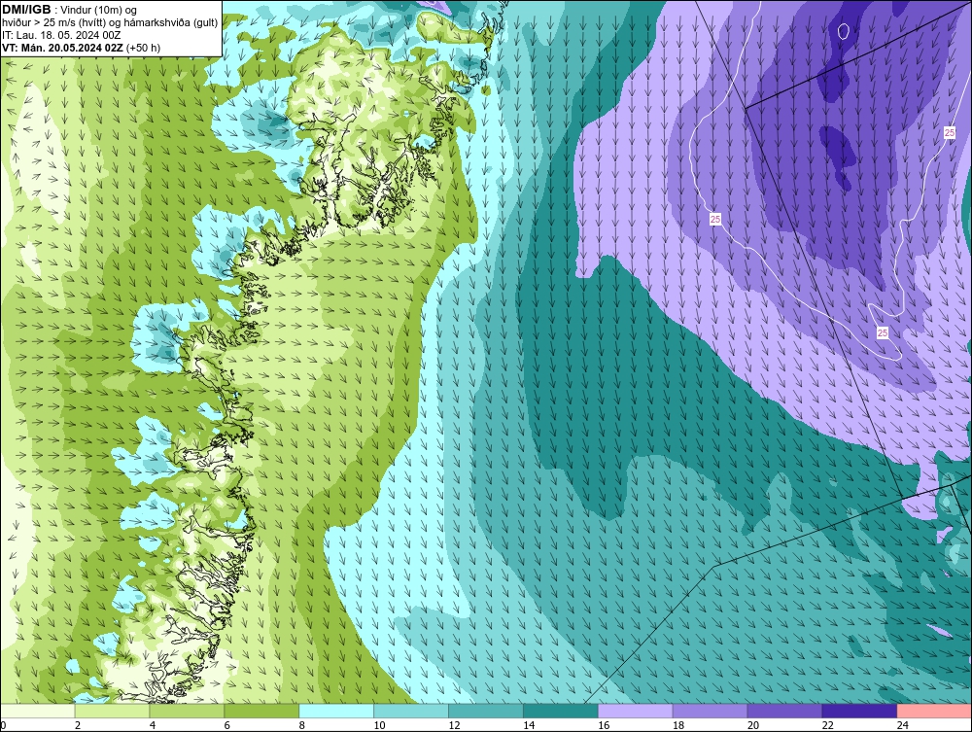The width and height of the screenshot is (972, 732).
Task: Click the 18–20 m/s purple legend swatch
Action: pos(710,711)
